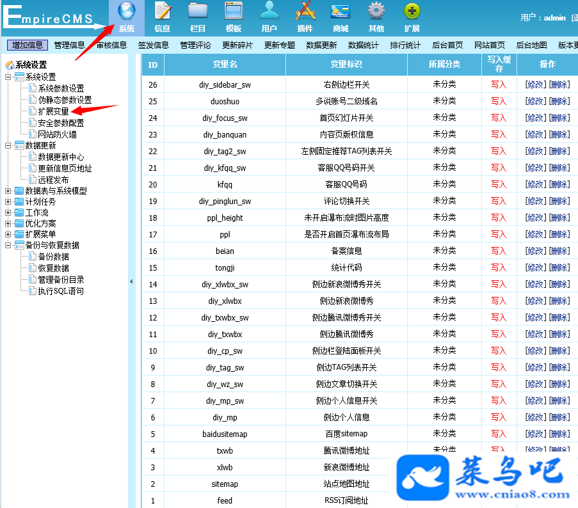Open the 商城 card icon

point(341,12)
